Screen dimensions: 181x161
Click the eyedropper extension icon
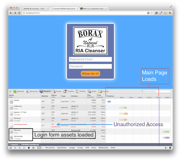(x=161, y=13)
